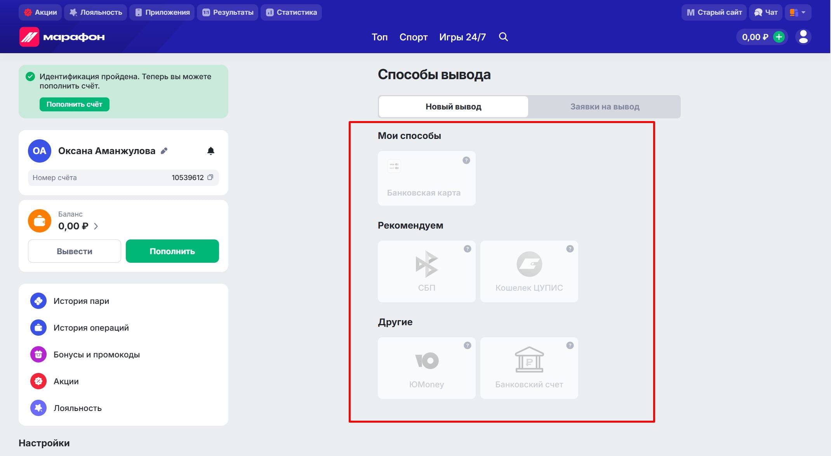Copy account number 10539612 icon
831x456 pixels.
coord(210,177)
